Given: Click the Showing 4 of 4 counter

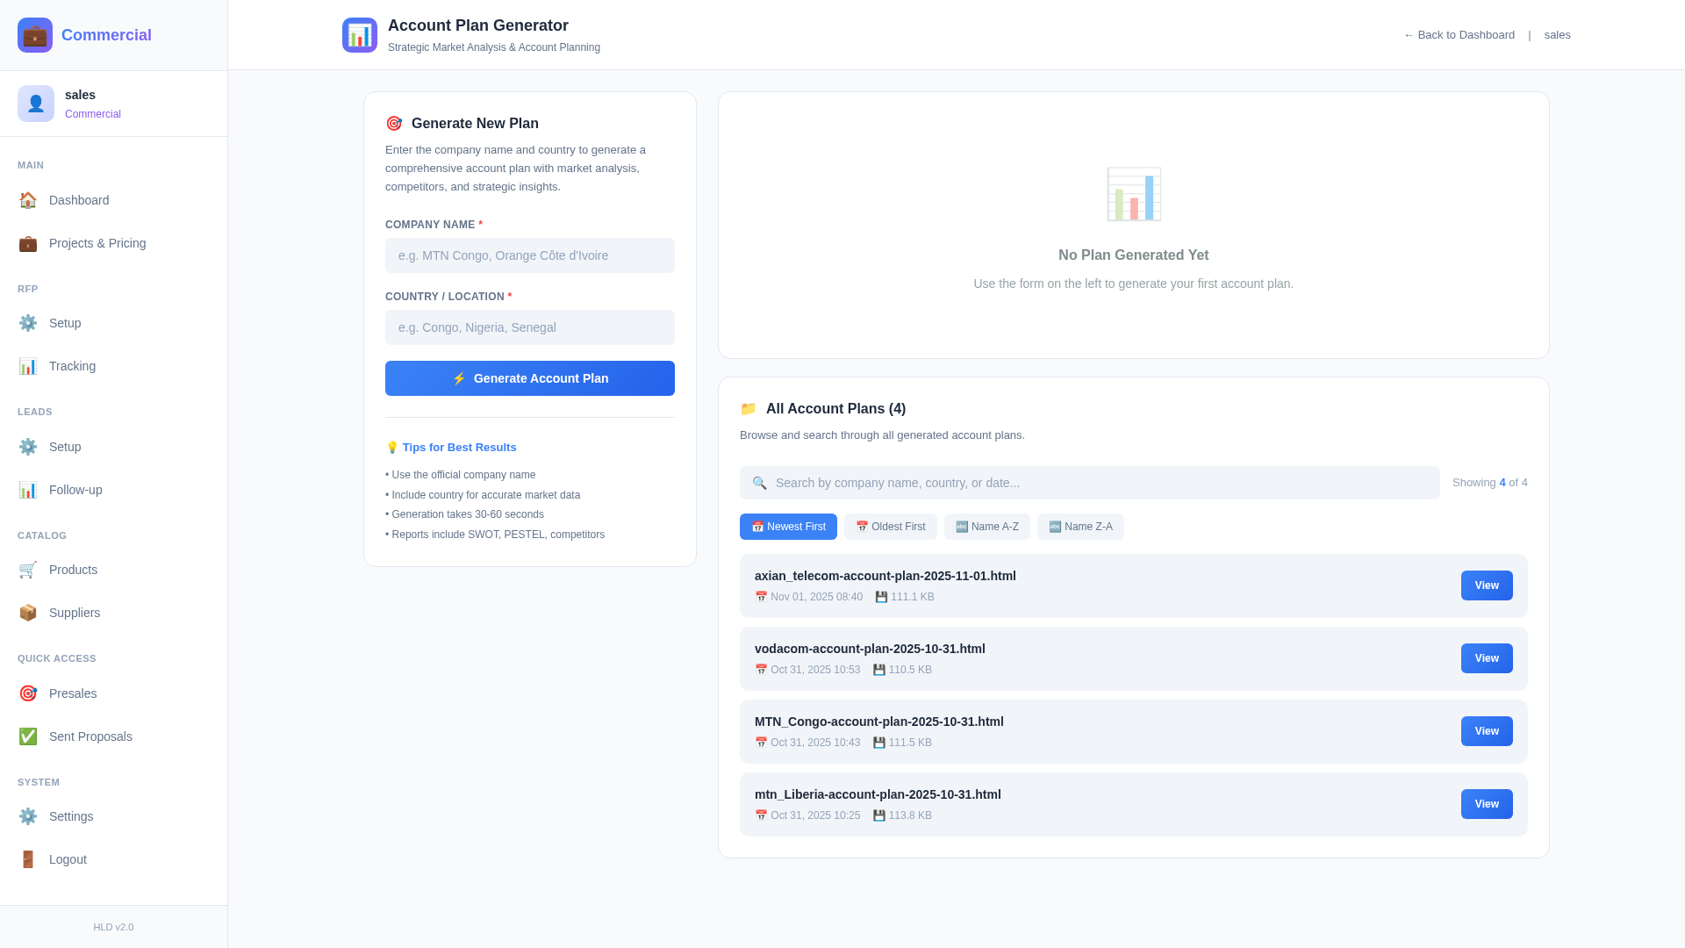Looking at the screenshot, I should (1489, 483).
